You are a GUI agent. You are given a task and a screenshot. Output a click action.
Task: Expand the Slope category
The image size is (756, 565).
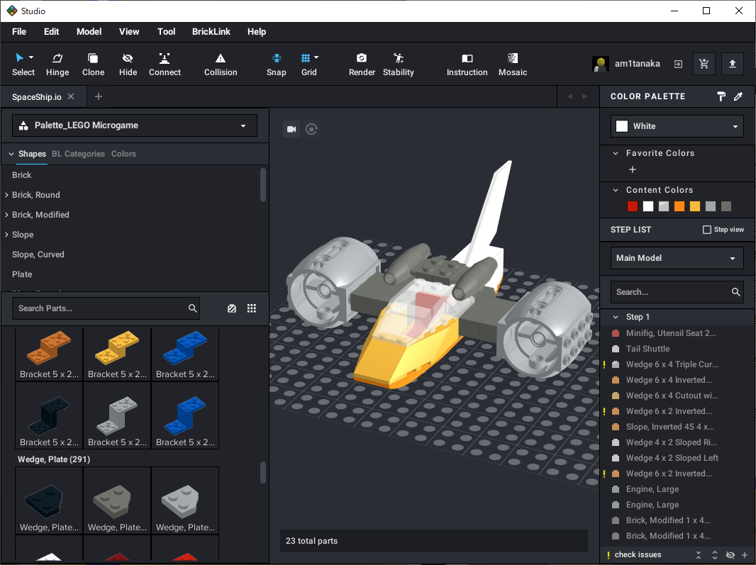(x=7, y=234)
